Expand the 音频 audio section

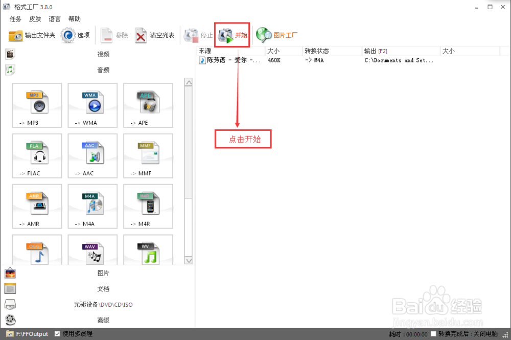(x=102, y=70)
